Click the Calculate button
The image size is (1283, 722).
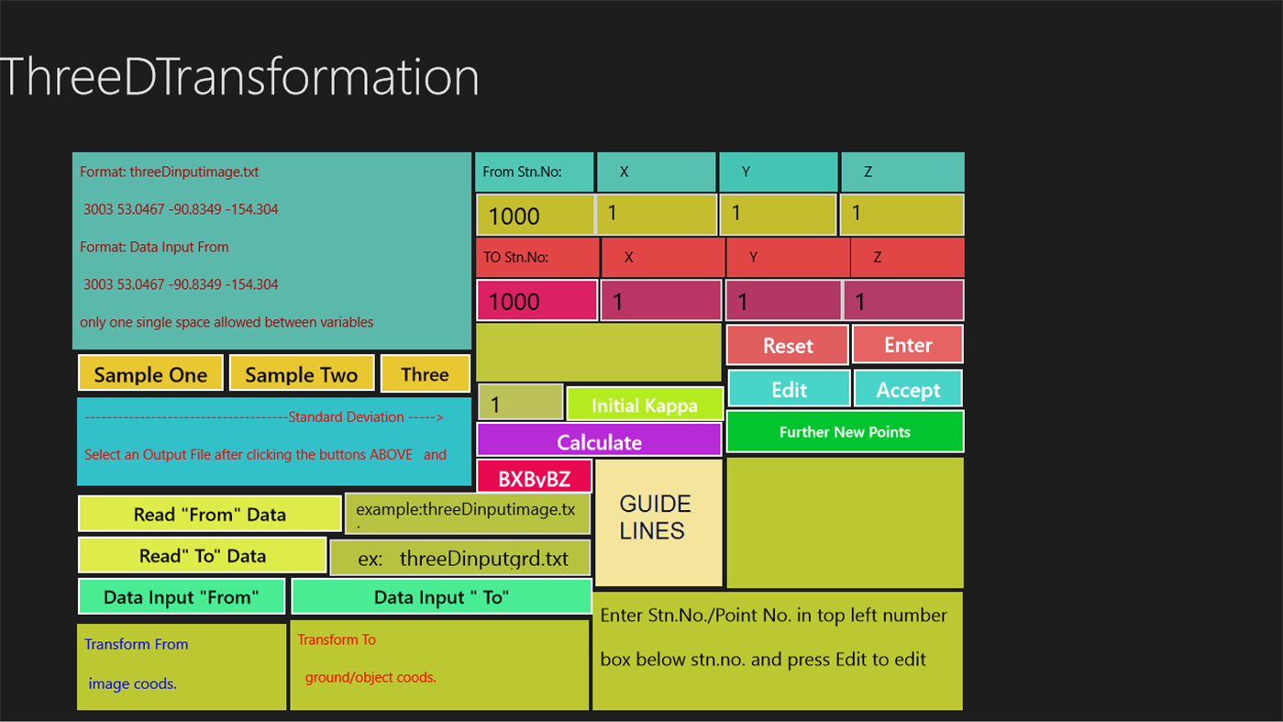pyautogui.click(x=598, y=441)
